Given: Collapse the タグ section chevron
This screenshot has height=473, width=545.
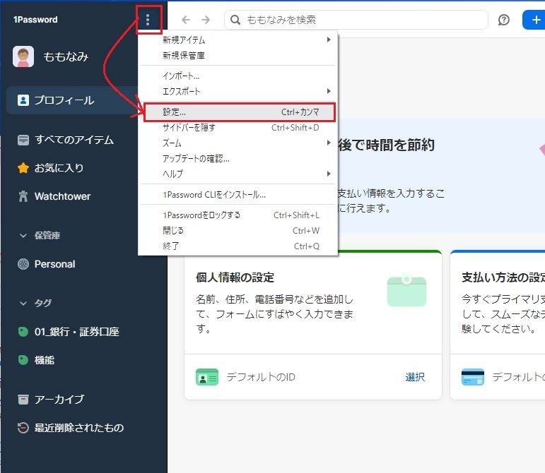Looking at the screenshot, I should 23,304.
